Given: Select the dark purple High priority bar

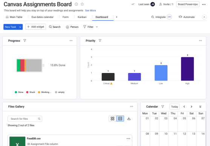Looking at the screenshot, I should tap(187, 69).
